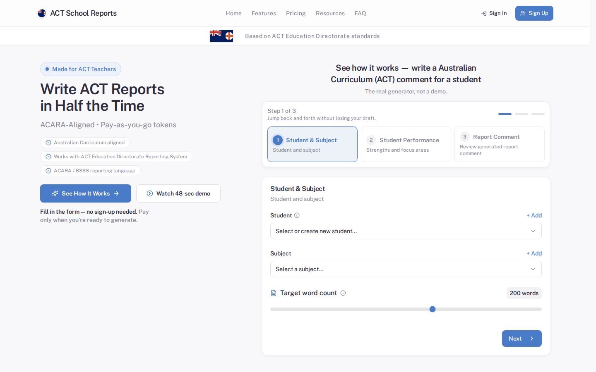Click the document icon beside Target word count

click(274, 293)
